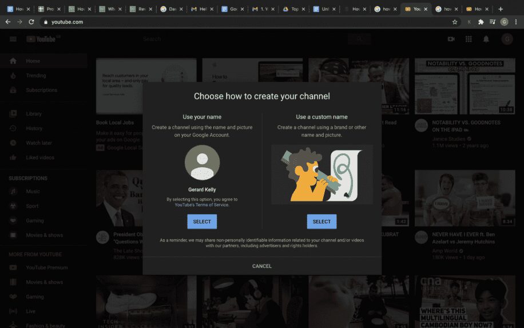Open YouTube Premium in the sidebar
This screenshot has height=328, width=524.
click(x=43, y=267)
